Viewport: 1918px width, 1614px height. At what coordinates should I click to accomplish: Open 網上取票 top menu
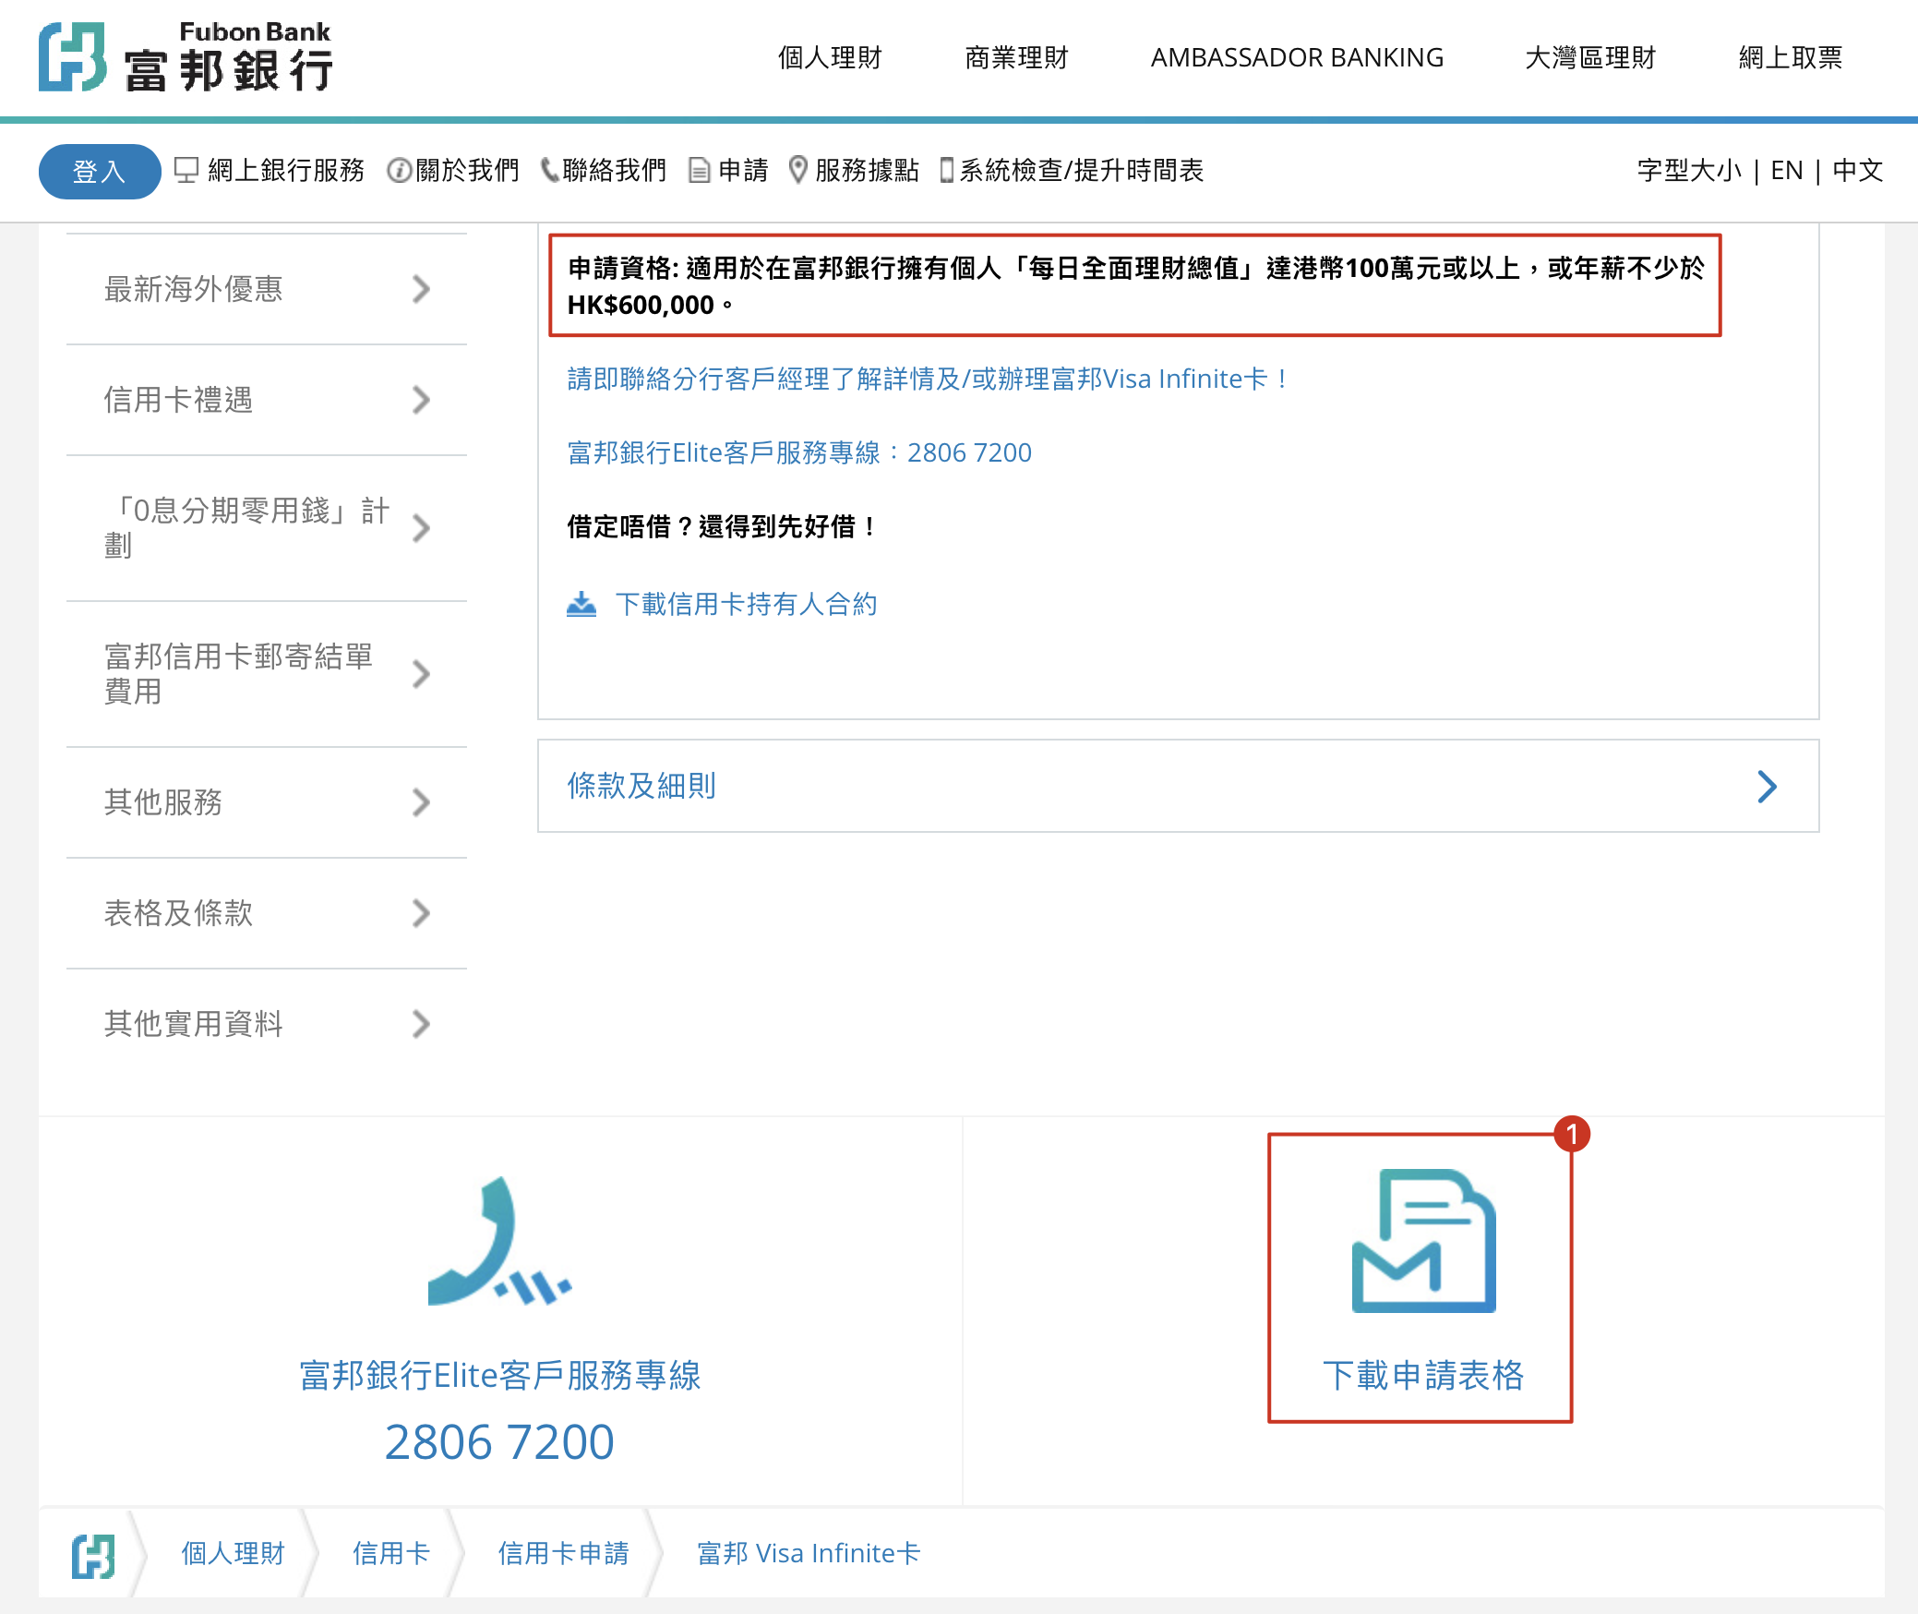click(1790, 57)
